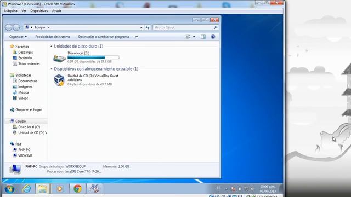Open the address bar history dropdown

point(141,27)
